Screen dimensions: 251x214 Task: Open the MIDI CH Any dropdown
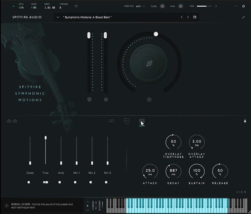140,6
